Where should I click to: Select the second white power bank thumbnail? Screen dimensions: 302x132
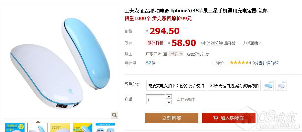(x=37, y=127)
